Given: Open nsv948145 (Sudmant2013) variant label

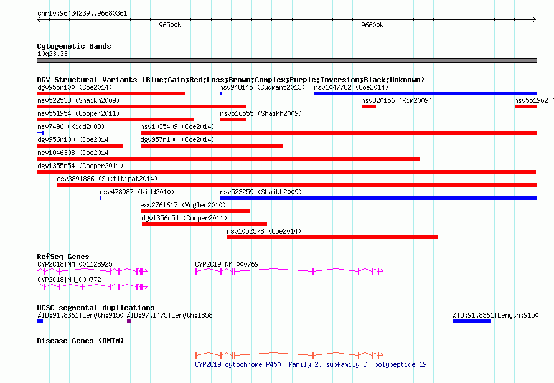Looking at the screenshot, I should [262, 87].
